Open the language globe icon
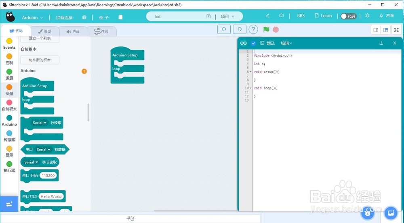This screenshot has width=404, height=223. coord(84,17)
